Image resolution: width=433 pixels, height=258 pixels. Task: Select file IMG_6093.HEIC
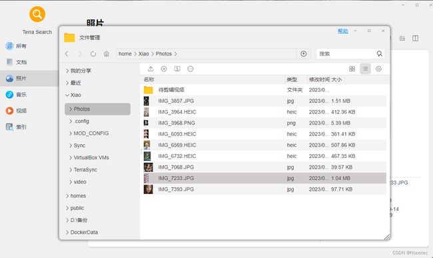[x=264, y=134]
